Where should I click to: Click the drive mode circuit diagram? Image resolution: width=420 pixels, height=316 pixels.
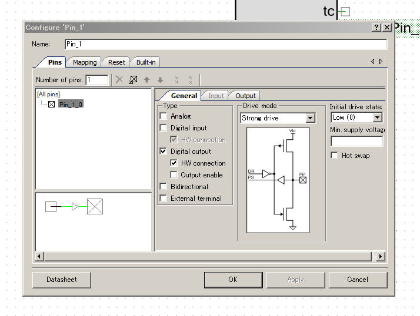pyautogui.click(x=278, y=180)
